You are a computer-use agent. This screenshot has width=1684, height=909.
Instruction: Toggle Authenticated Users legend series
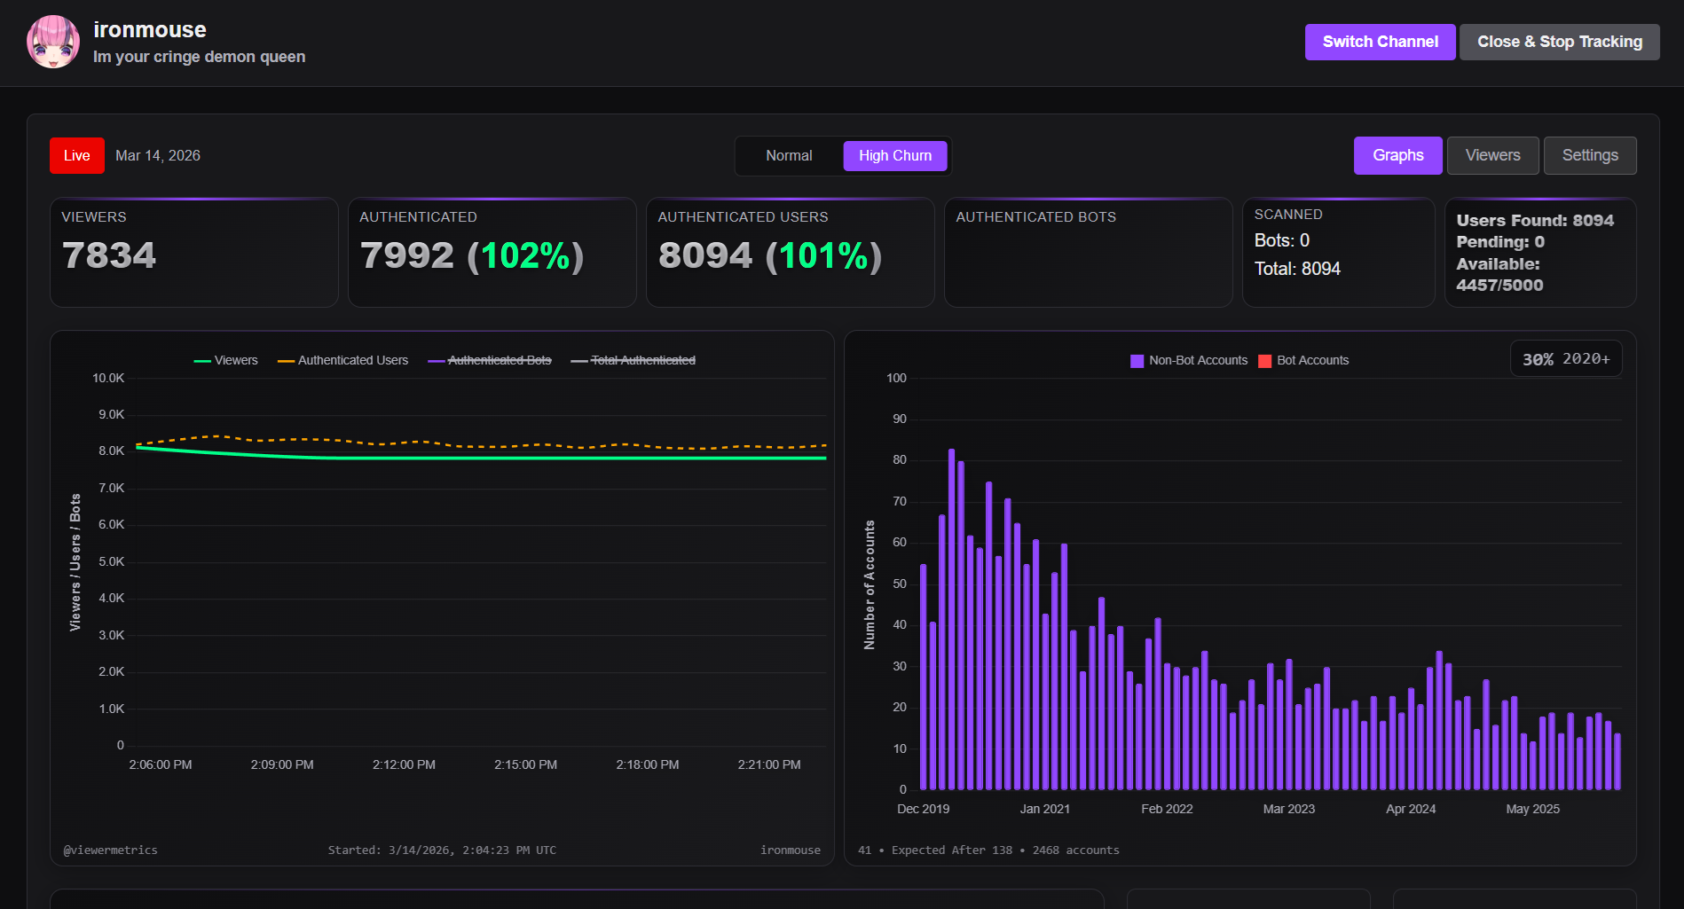(x=343, y=361)
